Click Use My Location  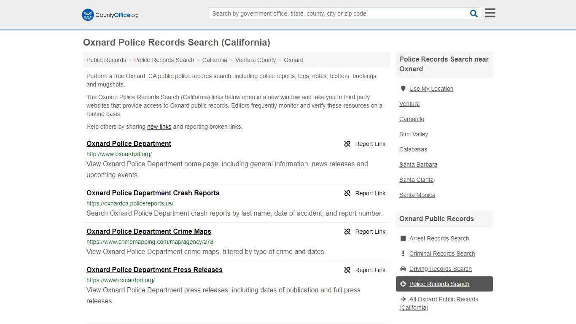pyautogui.click(x=431, y=89)
